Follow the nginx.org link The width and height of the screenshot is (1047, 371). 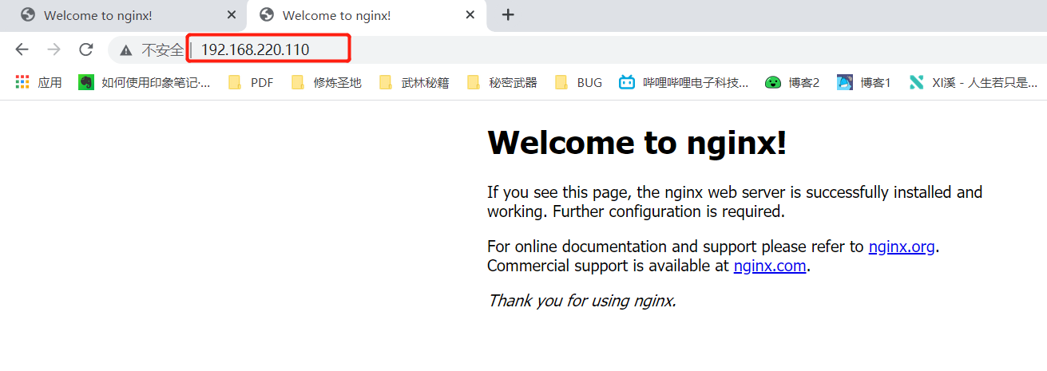click(x=902, y=247)
